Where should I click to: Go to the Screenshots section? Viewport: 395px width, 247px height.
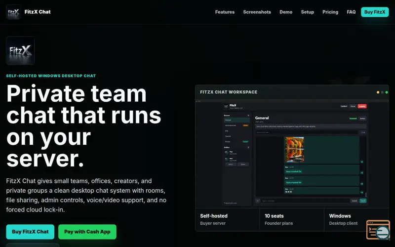pyautogui.click(x=257, y=12)
